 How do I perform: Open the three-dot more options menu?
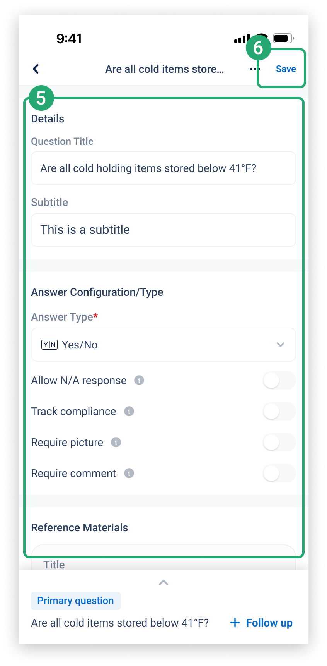coord(254,69)
